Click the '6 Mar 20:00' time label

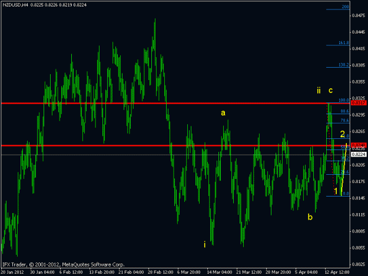(x=189, y=272)
